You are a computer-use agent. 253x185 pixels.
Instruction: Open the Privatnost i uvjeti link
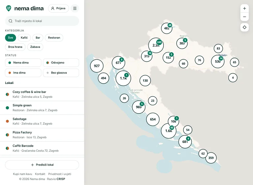60,174
